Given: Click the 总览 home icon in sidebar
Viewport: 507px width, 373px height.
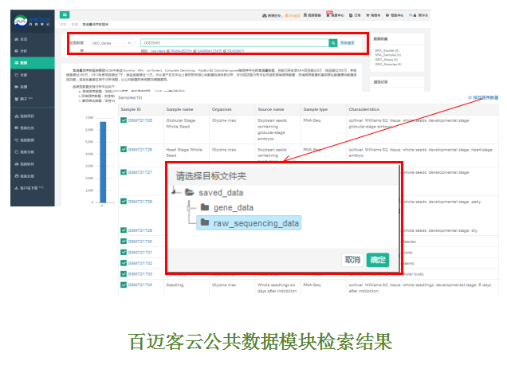Looking at the screenshot, I should coord(12,38).
